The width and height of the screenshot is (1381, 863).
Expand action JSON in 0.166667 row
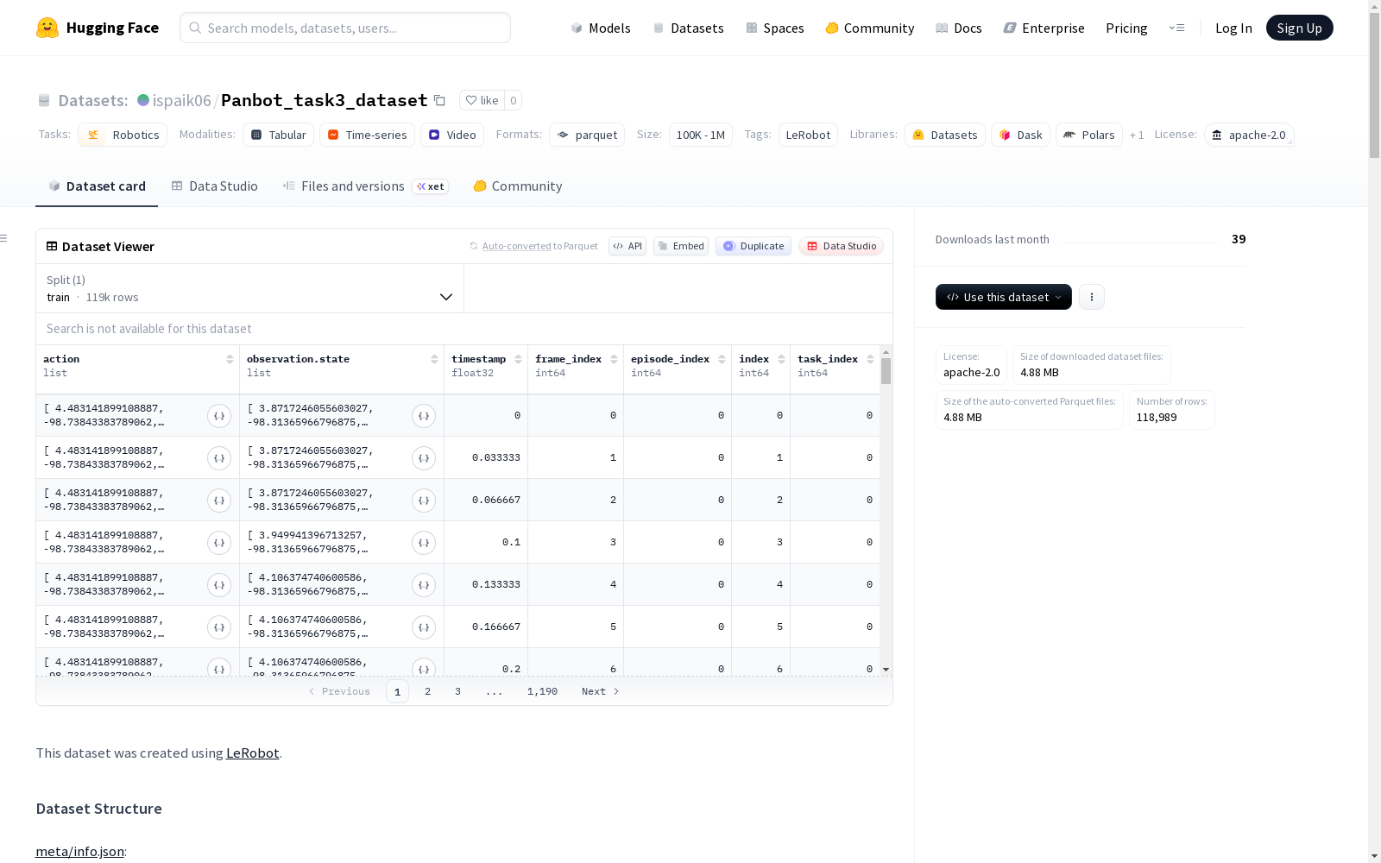pos(219,627)
